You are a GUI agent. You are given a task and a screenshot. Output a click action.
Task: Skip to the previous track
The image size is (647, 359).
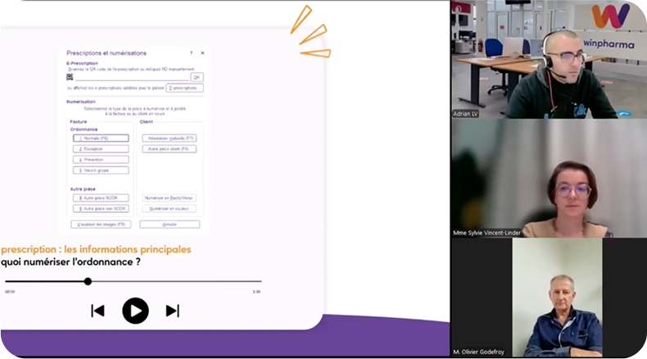(x=97, y=311)
